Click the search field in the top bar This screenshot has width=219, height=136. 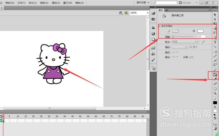click(165, 3)
